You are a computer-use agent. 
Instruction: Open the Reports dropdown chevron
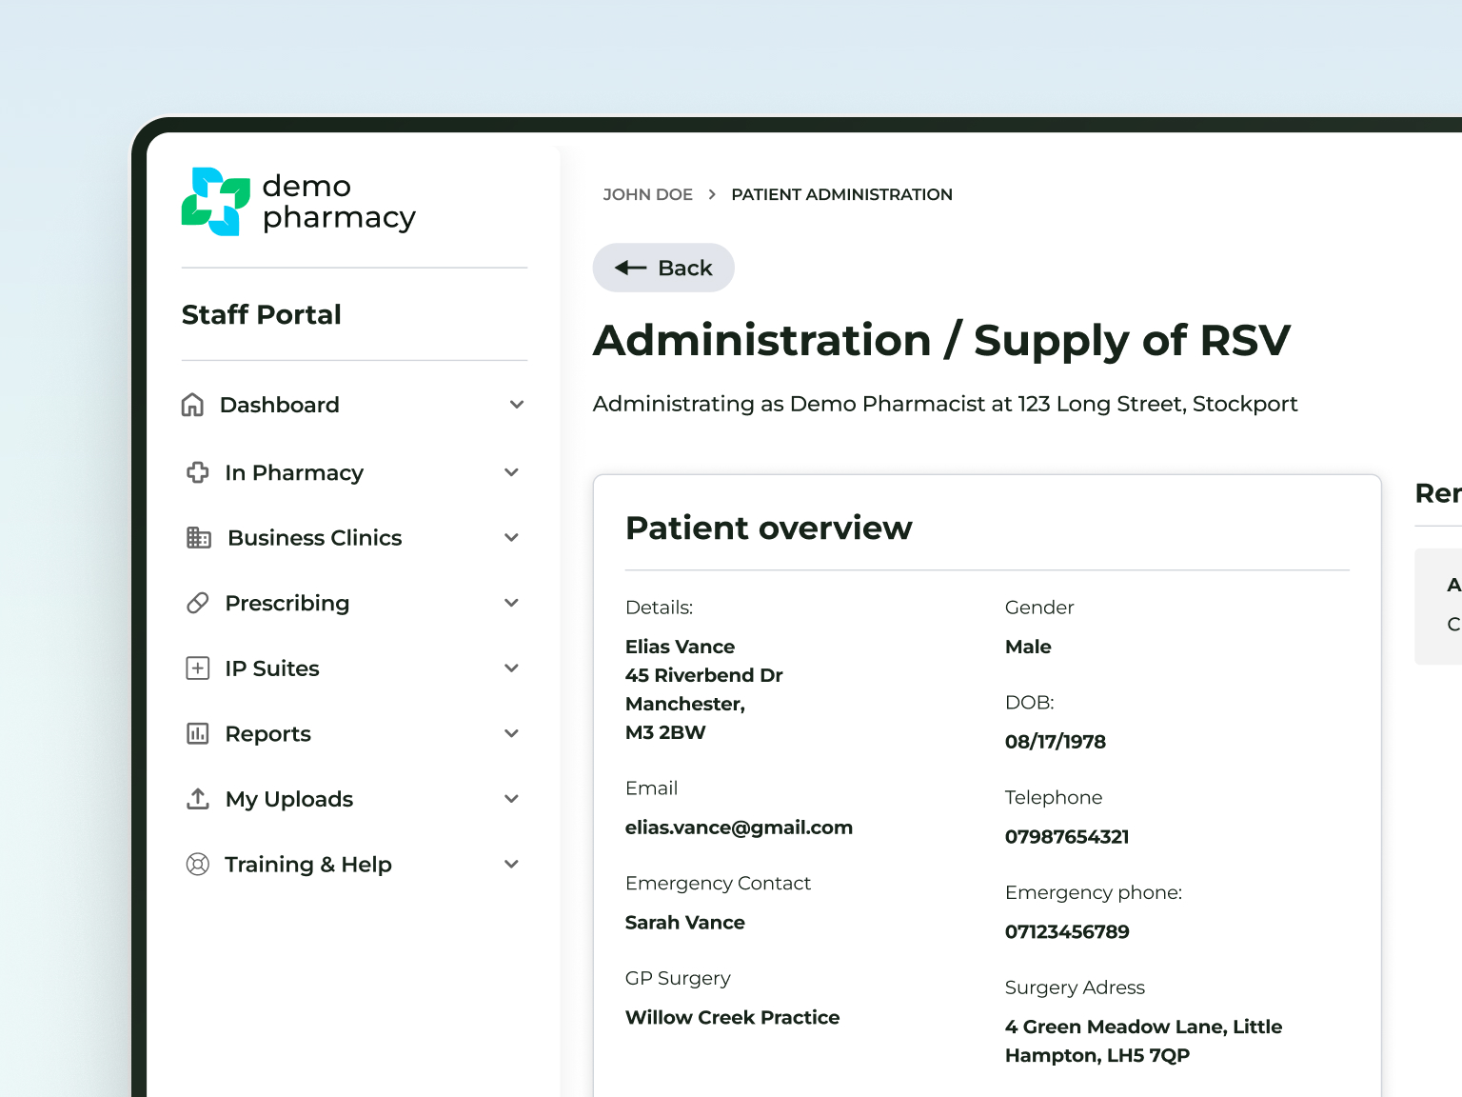tap(512, 733)
